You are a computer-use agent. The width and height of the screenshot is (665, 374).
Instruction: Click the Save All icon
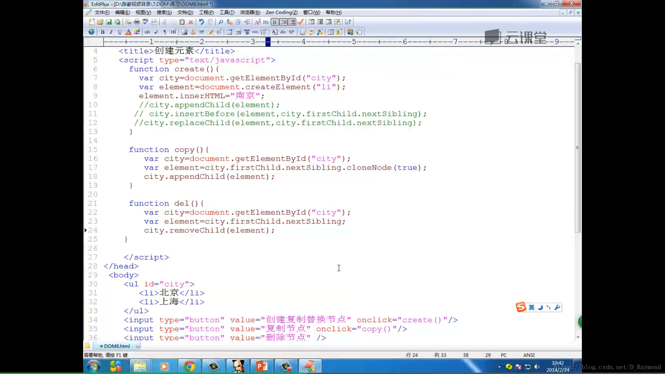tap(117, 22)
